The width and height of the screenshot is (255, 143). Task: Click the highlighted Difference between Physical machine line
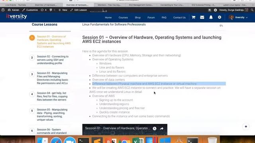coord(144,84)
